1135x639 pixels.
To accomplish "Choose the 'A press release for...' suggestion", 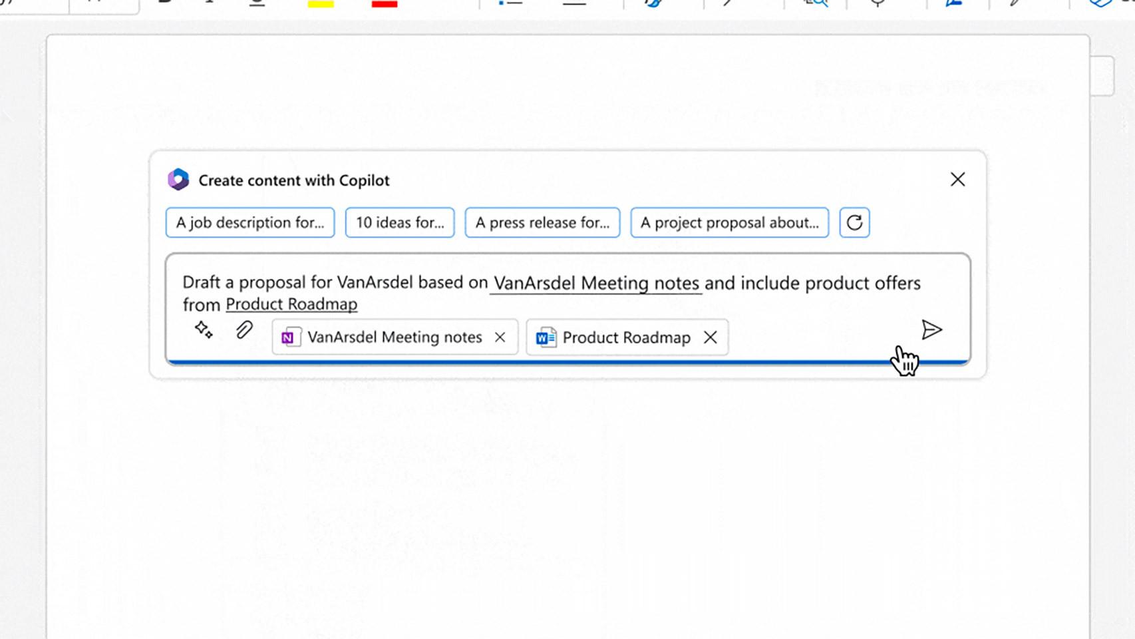I will (x=542, y=222).
